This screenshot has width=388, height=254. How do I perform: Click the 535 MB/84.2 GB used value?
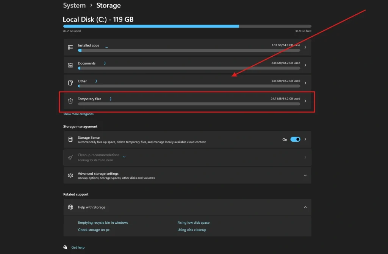[x=286, y=81]
